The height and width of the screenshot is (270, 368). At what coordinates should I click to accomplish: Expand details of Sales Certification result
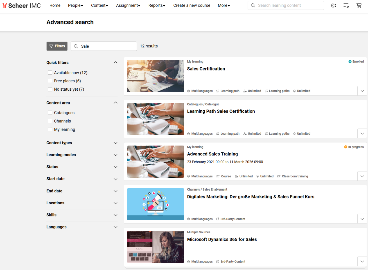tap(362, 91)
